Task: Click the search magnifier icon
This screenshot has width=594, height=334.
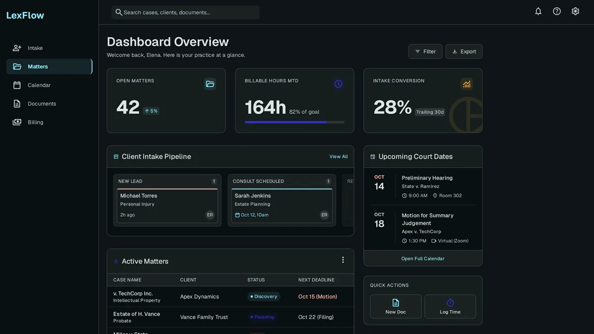Action: (x=119, y=12)
